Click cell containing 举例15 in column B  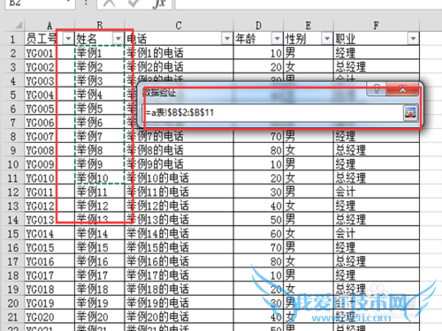100,248
